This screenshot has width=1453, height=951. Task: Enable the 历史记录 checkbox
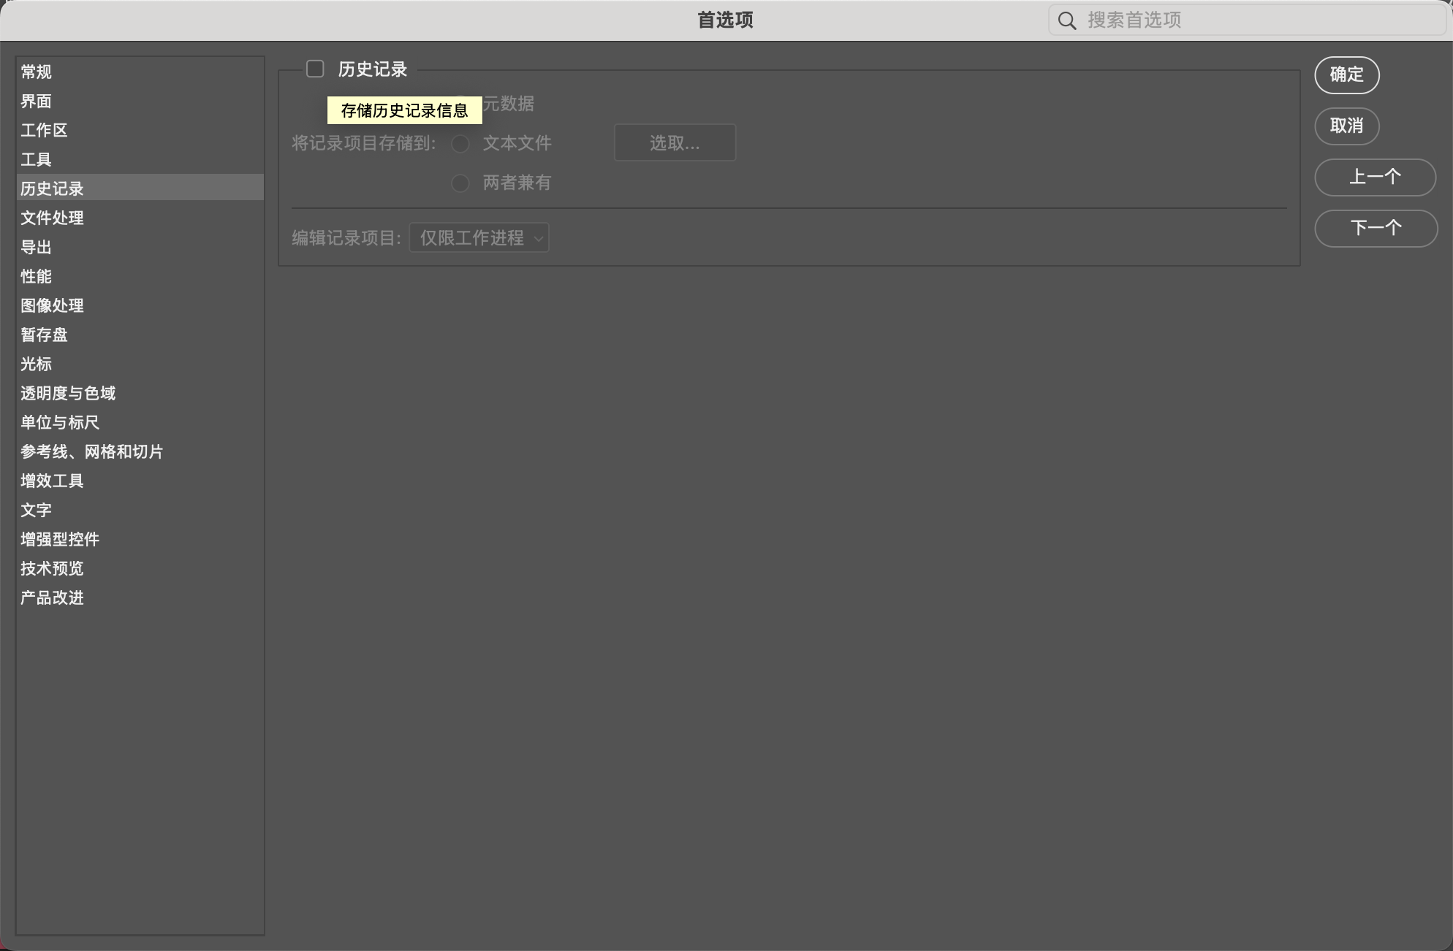click(315, 69)
